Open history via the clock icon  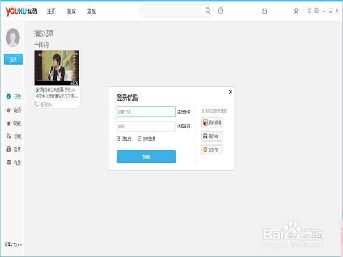[221, 10]
